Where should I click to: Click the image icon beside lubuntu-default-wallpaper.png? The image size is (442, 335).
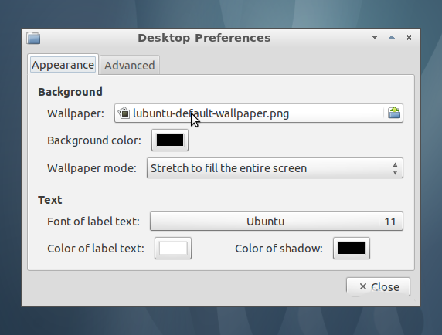point(124,113)
